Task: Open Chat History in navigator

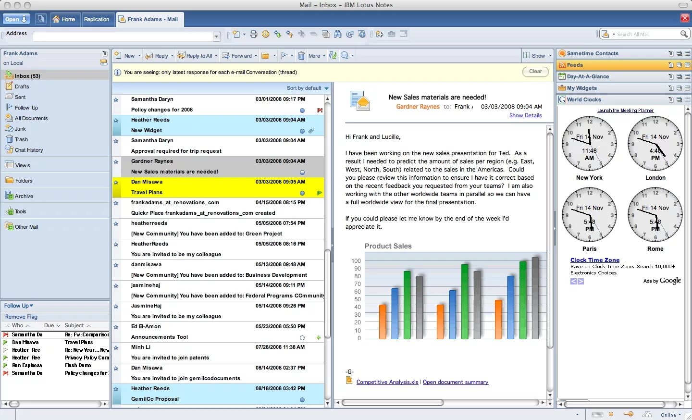Action: click(29, 150)
